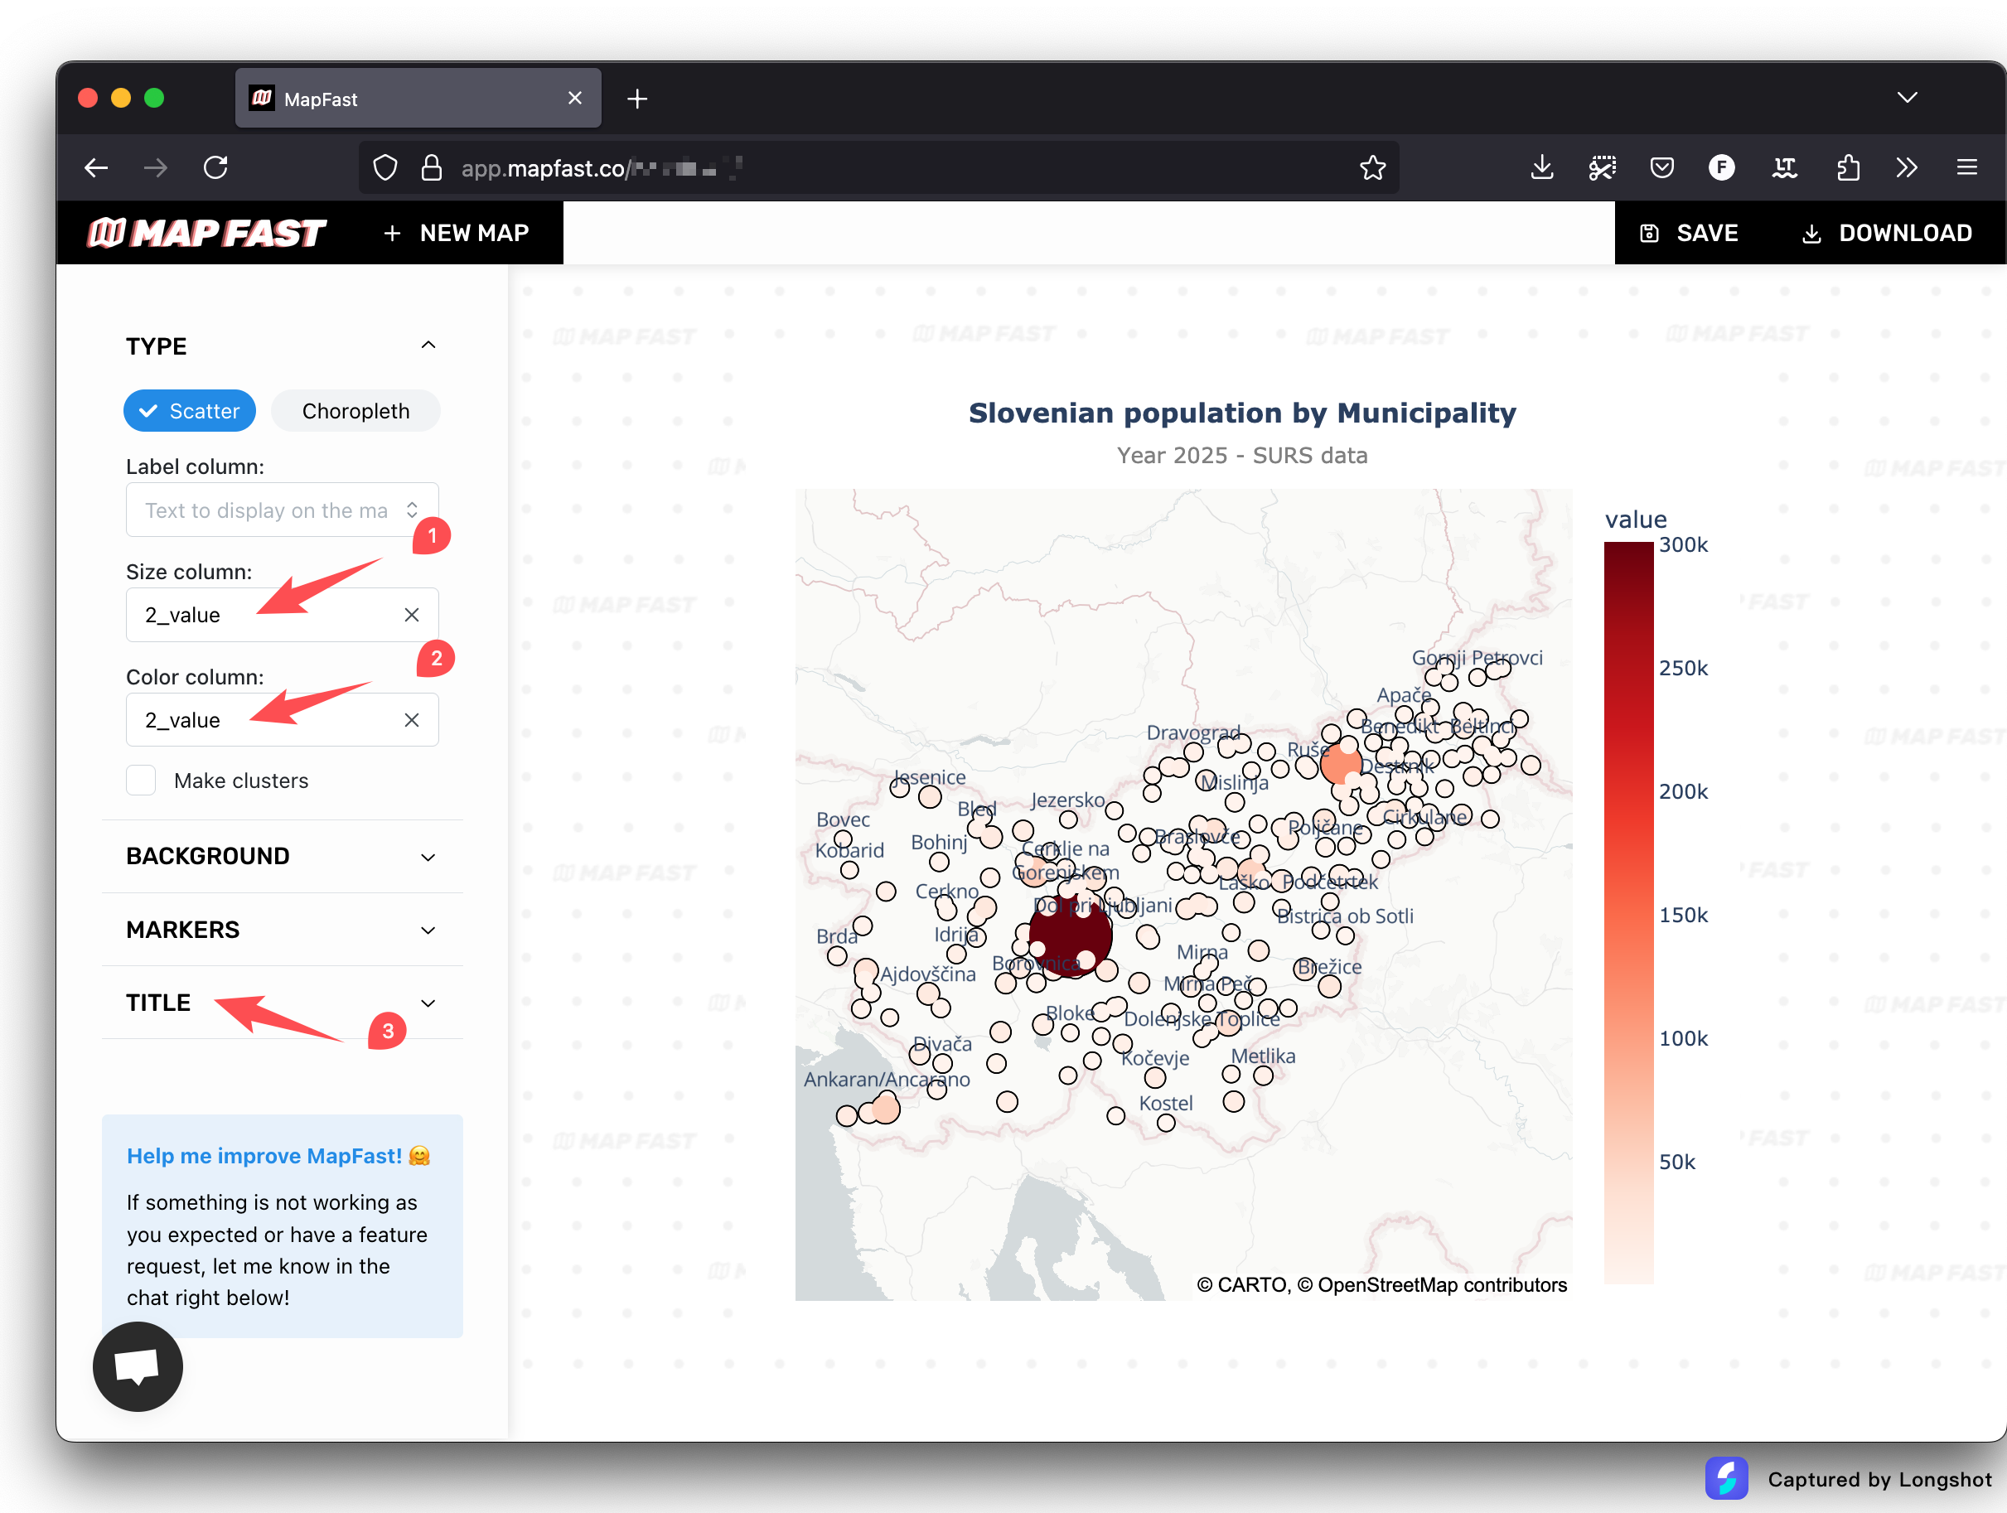Reload the MapFast page

216,168
